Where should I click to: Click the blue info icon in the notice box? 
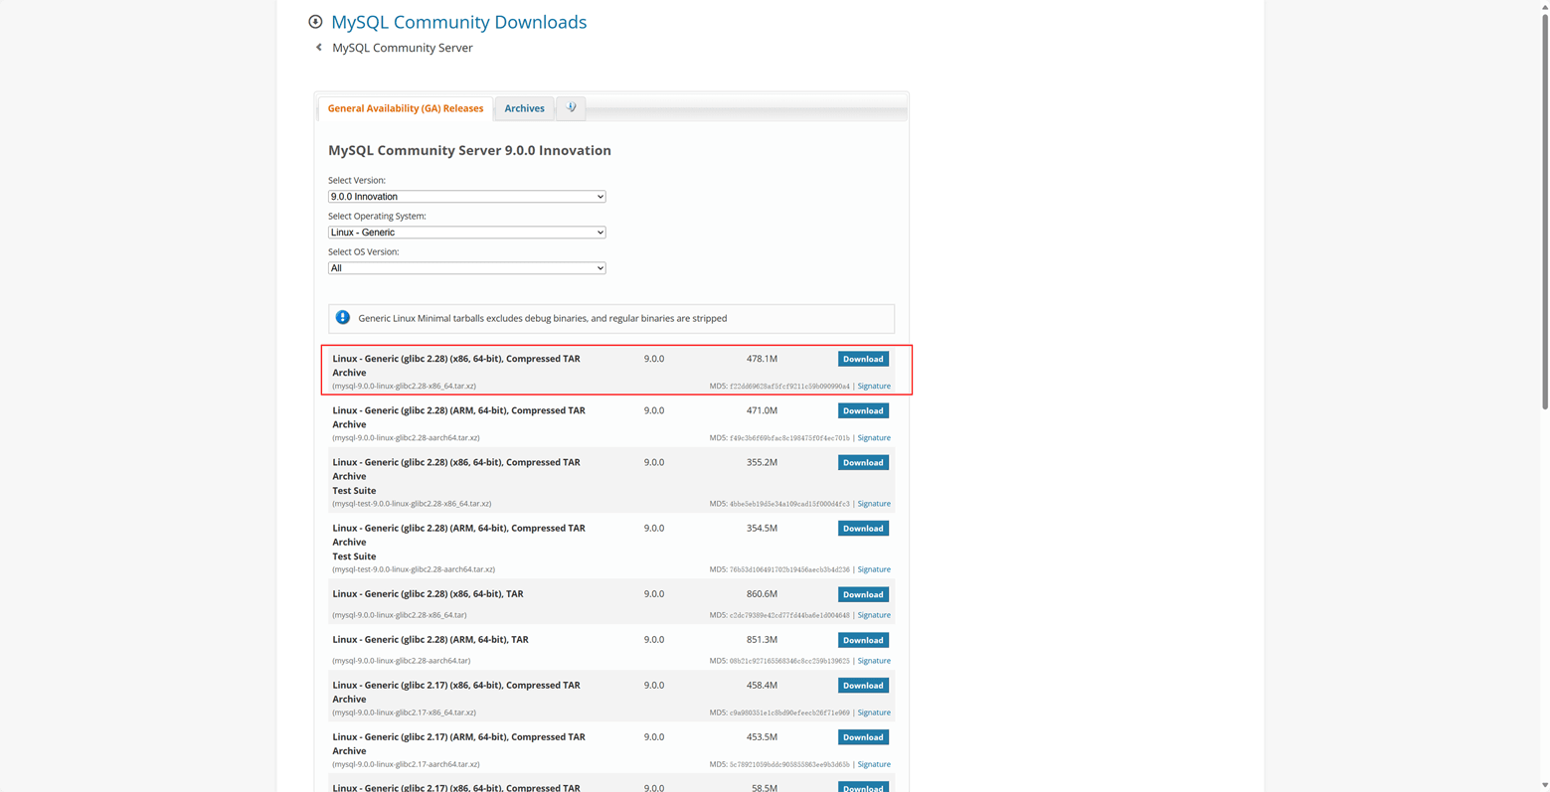pos(343,318)
